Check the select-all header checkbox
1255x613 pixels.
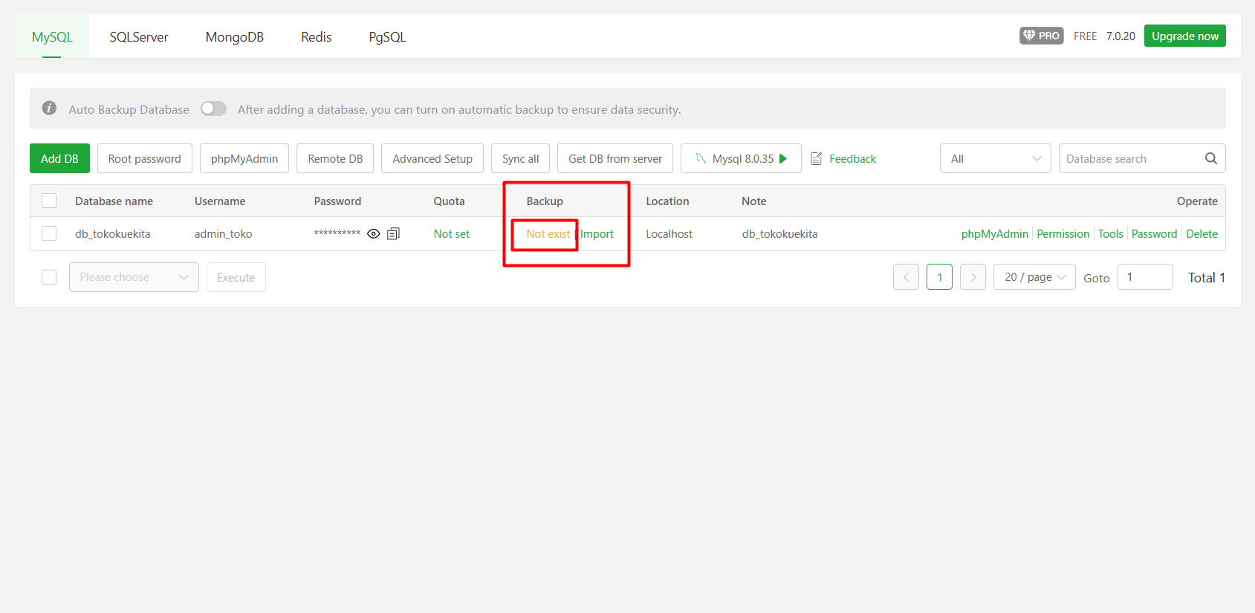click(49, 201)
